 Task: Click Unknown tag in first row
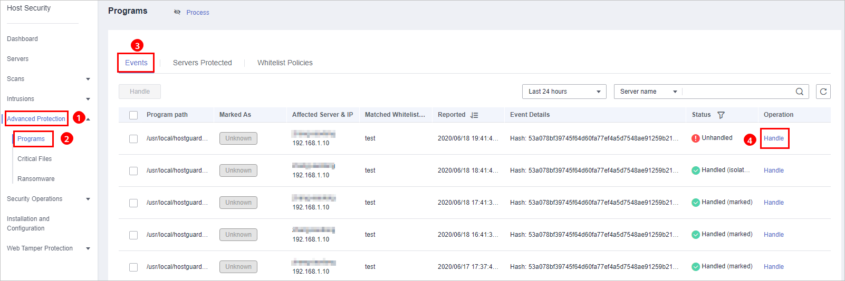pyautogui.click(x=238, y=138)
